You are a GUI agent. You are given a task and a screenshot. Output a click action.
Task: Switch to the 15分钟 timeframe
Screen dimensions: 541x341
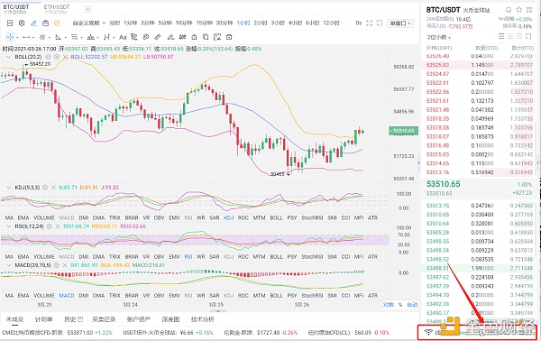[x=205, y=23]
